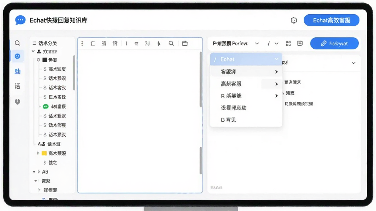The width and height of the screenshot is (376, 211).
Task: Select the 高木回复 row in the tree
Action: click(x=55, y=69)
